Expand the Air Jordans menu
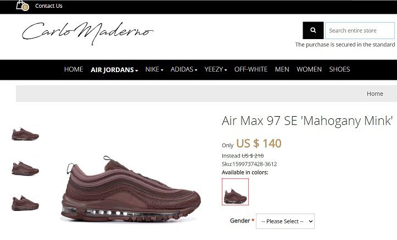Screen dimensions: 397x240 114,69
